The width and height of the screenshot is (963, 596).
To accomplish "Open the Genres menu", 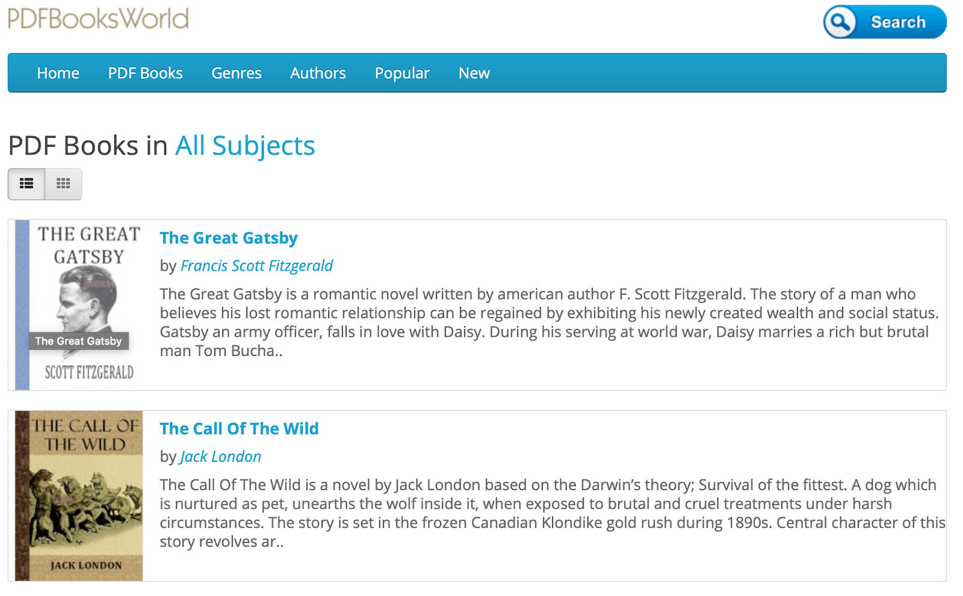I will (237, 73).
